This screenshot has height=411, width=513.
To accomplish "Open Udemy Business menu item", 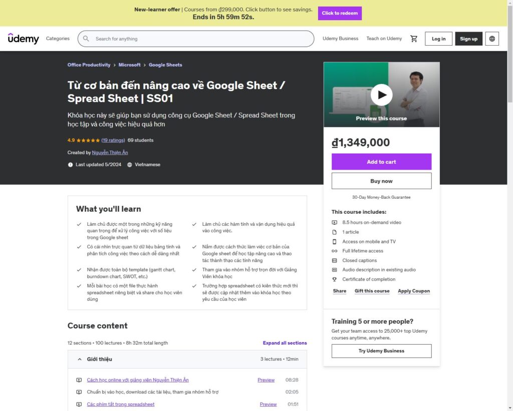I will [340, 39].
